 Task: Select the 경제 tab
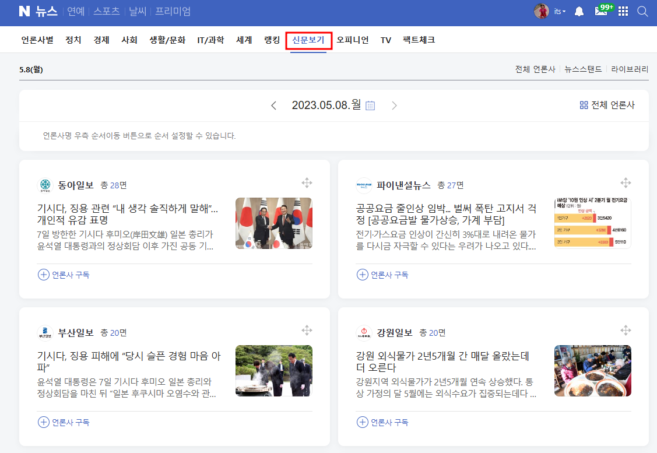101,40
